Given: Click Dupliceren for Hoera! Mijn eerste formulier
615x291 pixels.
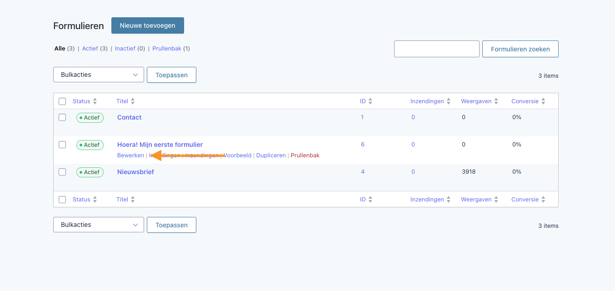Looking at the screenshot, I should click(271, 156).
